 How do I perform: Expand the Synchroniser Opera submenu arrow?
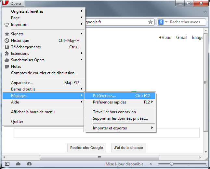point(81,60)
